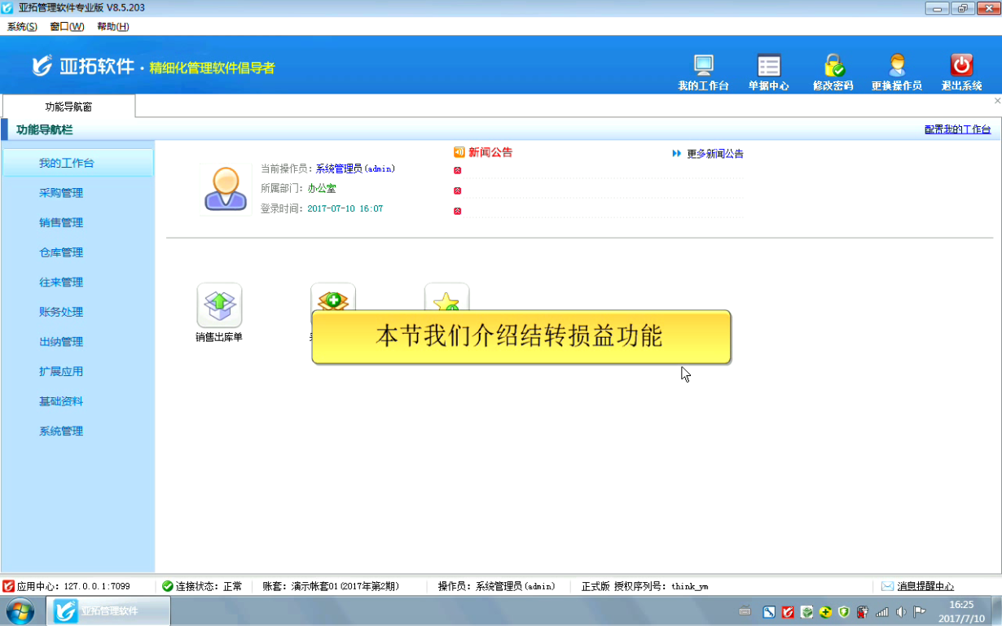Open the 系统(S) menu
The width and height of the screenshot is (1002, 626).
[22, 27]
